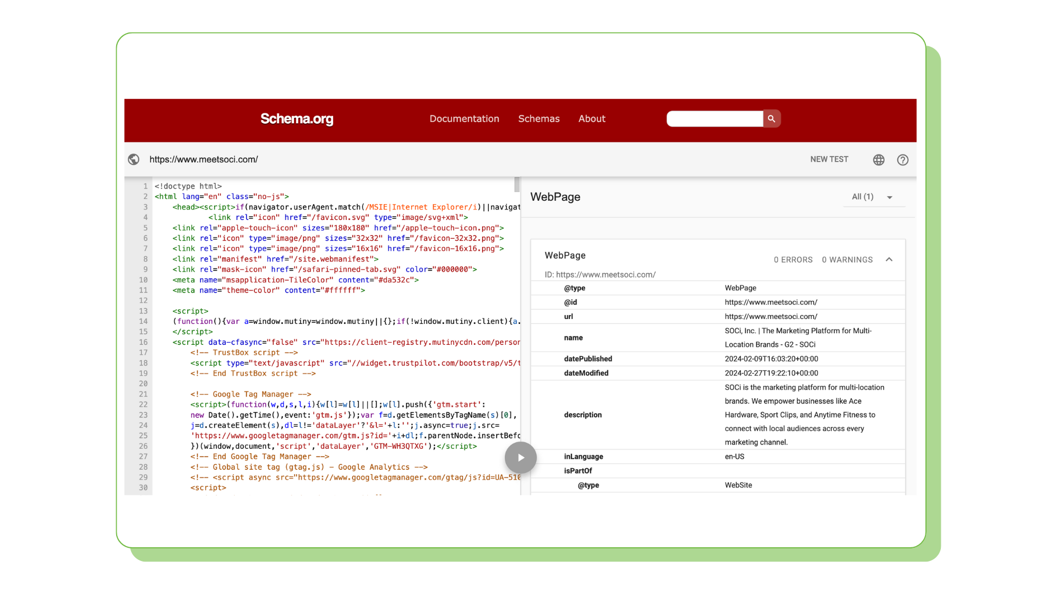The width and height of the screenshot is (1057, 594).
Task: Click the tested URL https://www.meetsoci.com/ text
Action: [204, 159]
